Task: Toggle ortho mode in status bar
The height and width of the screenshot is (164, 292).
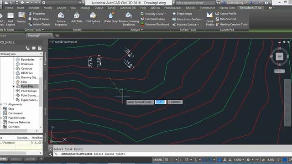Action: 181,160
